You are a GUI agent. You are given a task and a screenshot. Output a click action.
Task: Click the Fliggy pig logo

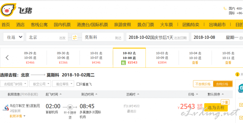pos(7,11)
